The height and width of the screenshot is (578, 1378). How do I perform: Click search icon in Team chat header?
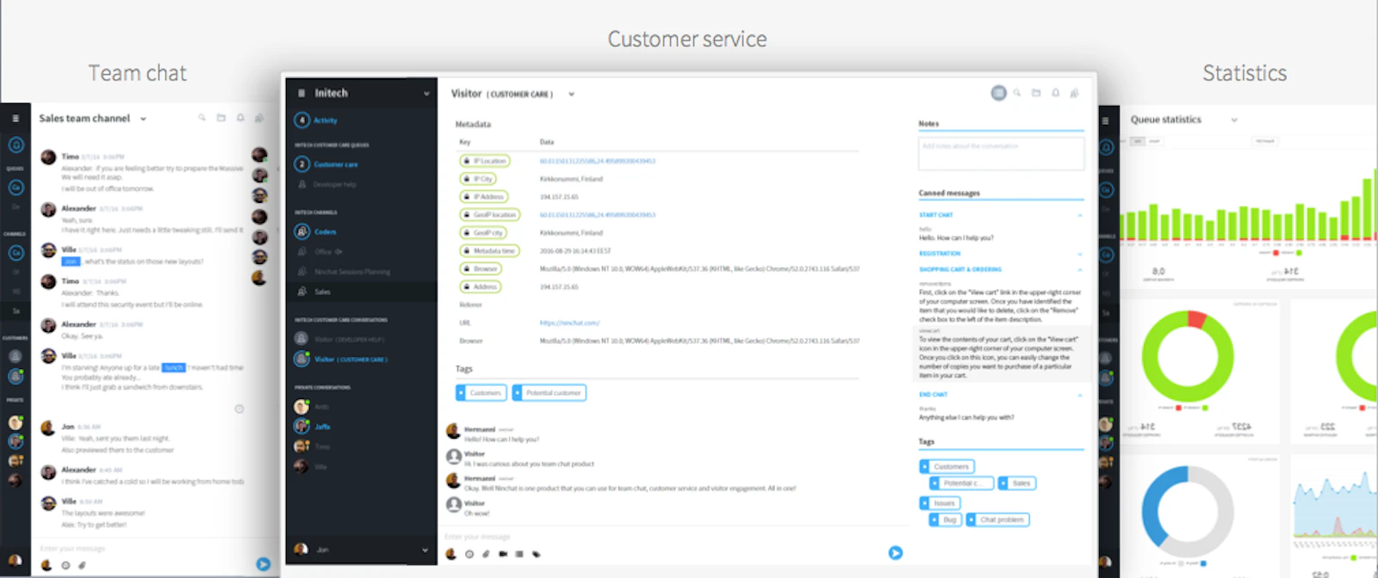pos(202,118)
